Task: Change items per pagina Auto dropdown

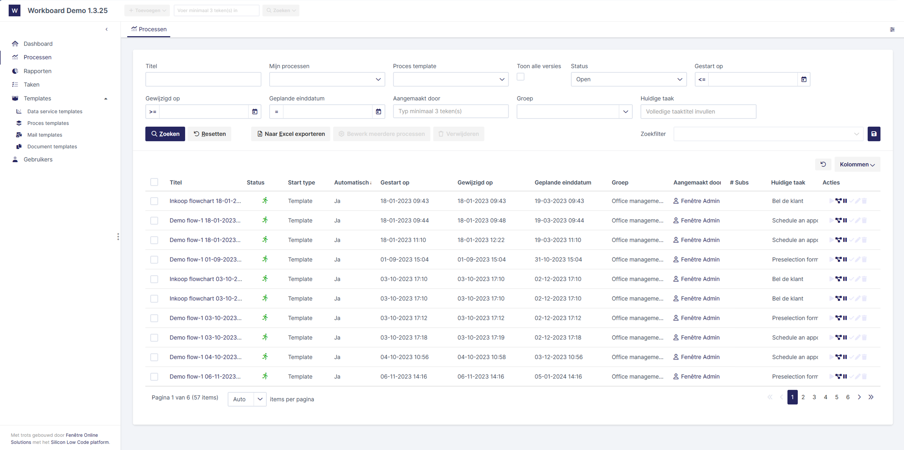Action: tap(247, 399)
